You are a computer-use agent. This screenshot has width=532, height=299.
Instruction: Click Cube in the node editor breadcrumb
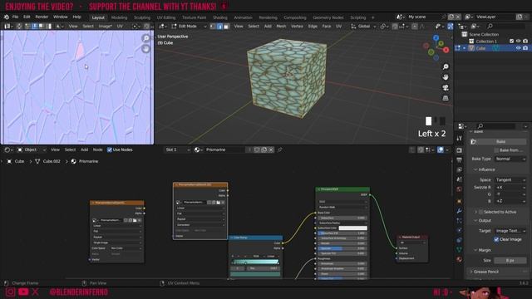19,161
